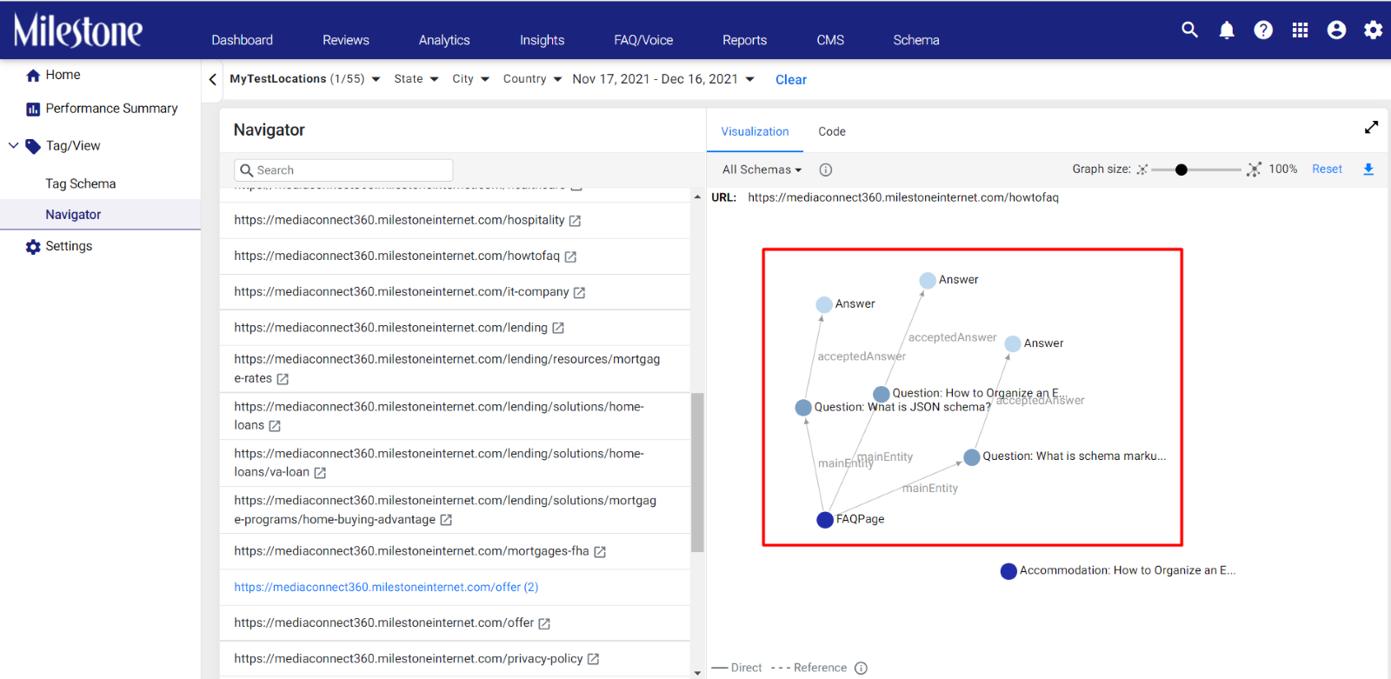Clear the applied filters

pos(791,80)
